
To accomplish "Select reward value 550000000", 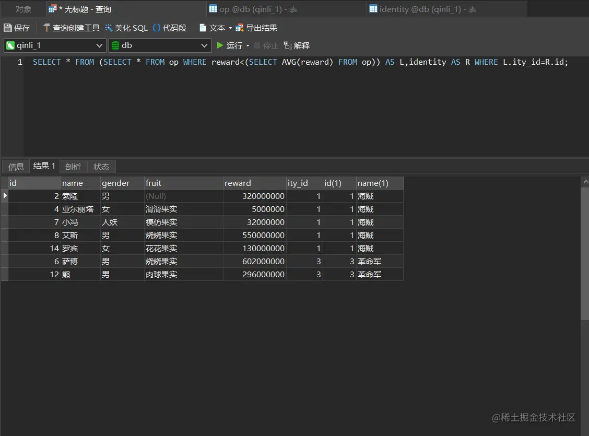I will 255,235.
